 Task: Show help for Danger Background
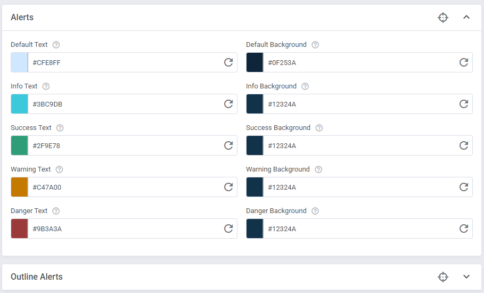click(x=315, y=211)
